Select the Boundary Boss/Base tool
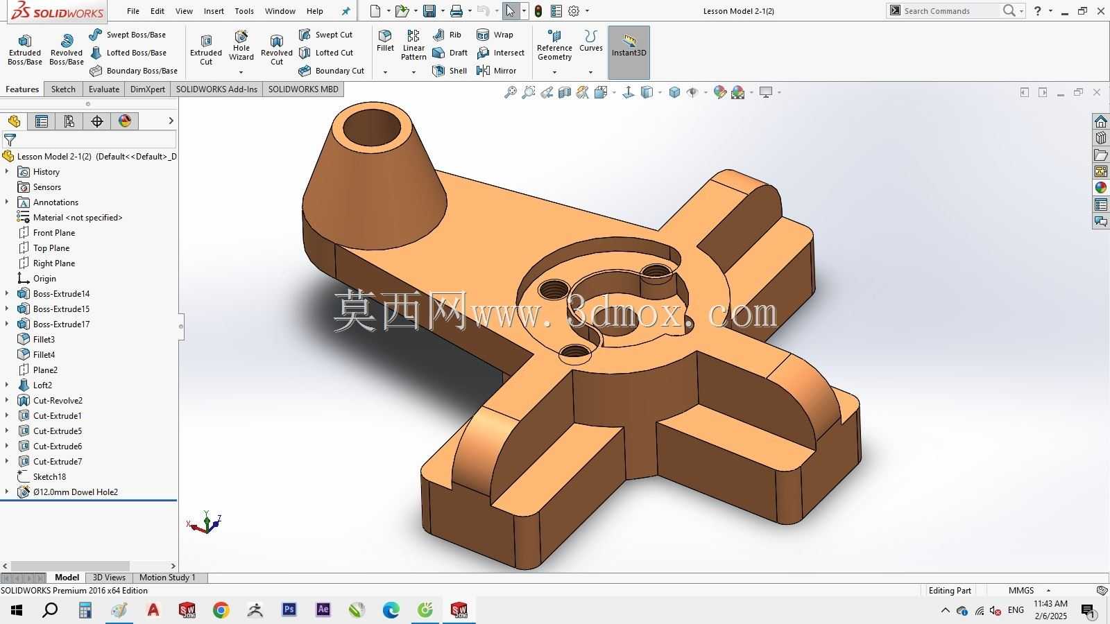This screenshot has width=1110, height=624. click(x=133, y=71)
